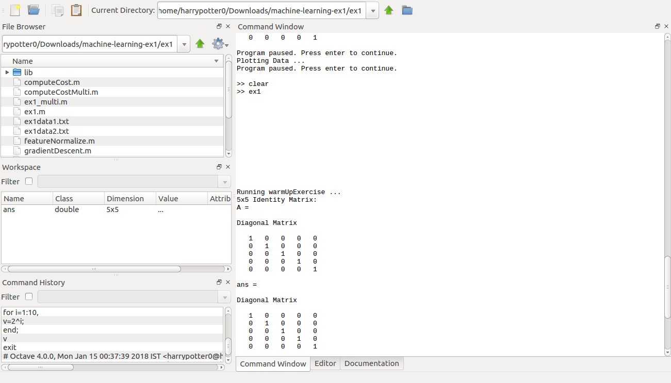Click the toolbar browse directories folder icon
The height and width of the screenshot is (383, 671).
coord(407,10)
